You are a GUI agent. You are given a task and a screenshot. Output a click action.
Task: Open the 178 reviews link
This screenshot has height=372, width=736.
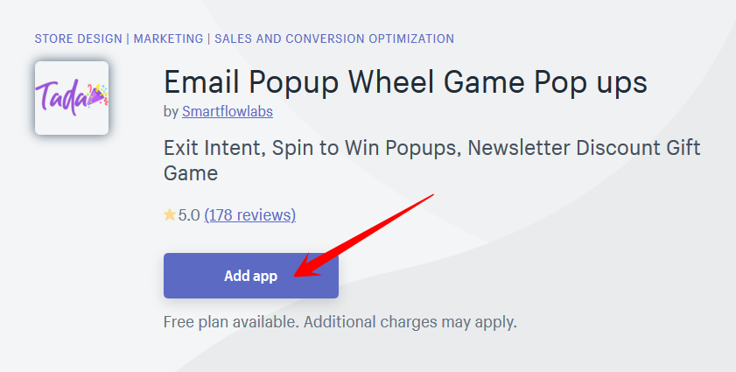tap(249, 215)
